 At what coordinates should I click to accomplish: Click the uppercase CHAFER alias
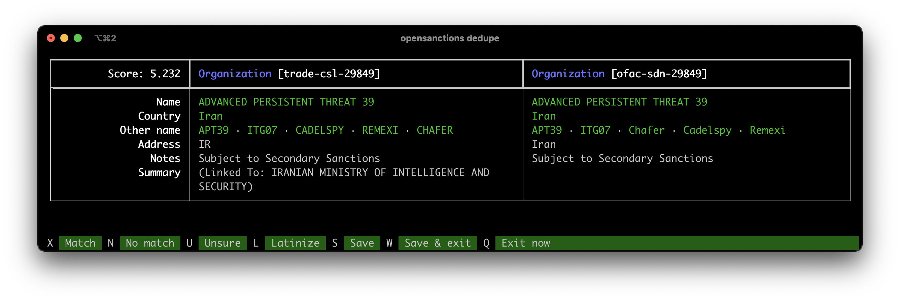[x=435, y=130]
